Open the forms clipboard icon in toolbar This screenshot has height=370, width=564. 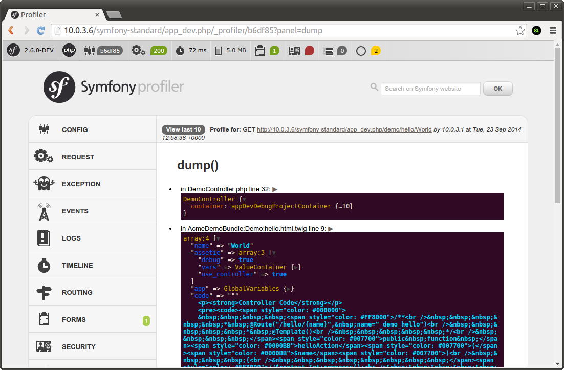pyautogui.click(x=260, y=51)
